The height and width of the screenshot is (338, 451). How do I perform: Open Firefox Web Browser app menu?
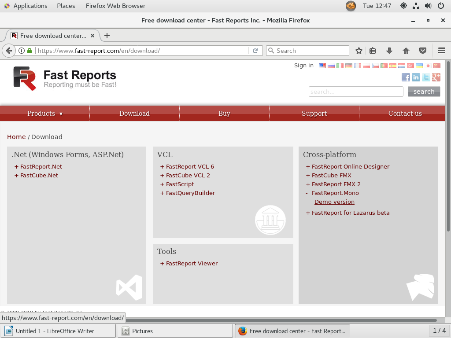[x=115, y=6]
